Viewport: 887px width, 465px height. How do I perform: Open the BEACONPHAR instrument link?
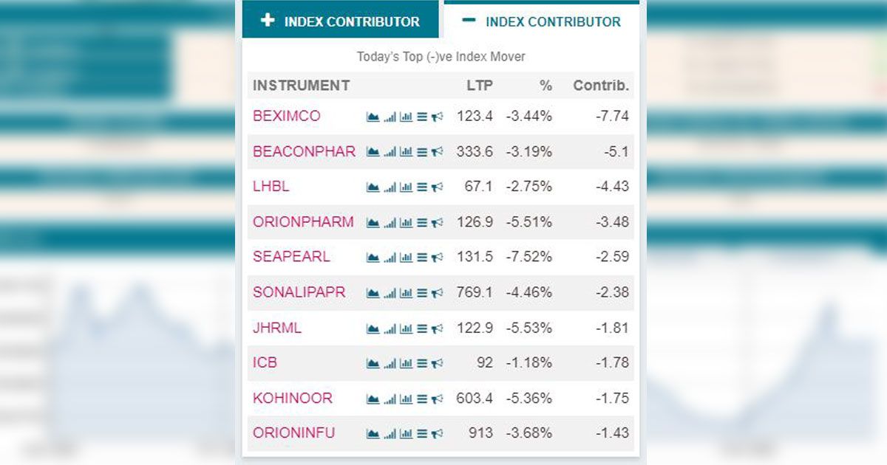click(x=304, y=151)
